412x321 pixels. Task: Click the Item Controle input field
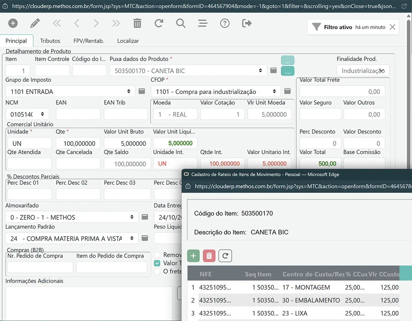pos(52,70)
